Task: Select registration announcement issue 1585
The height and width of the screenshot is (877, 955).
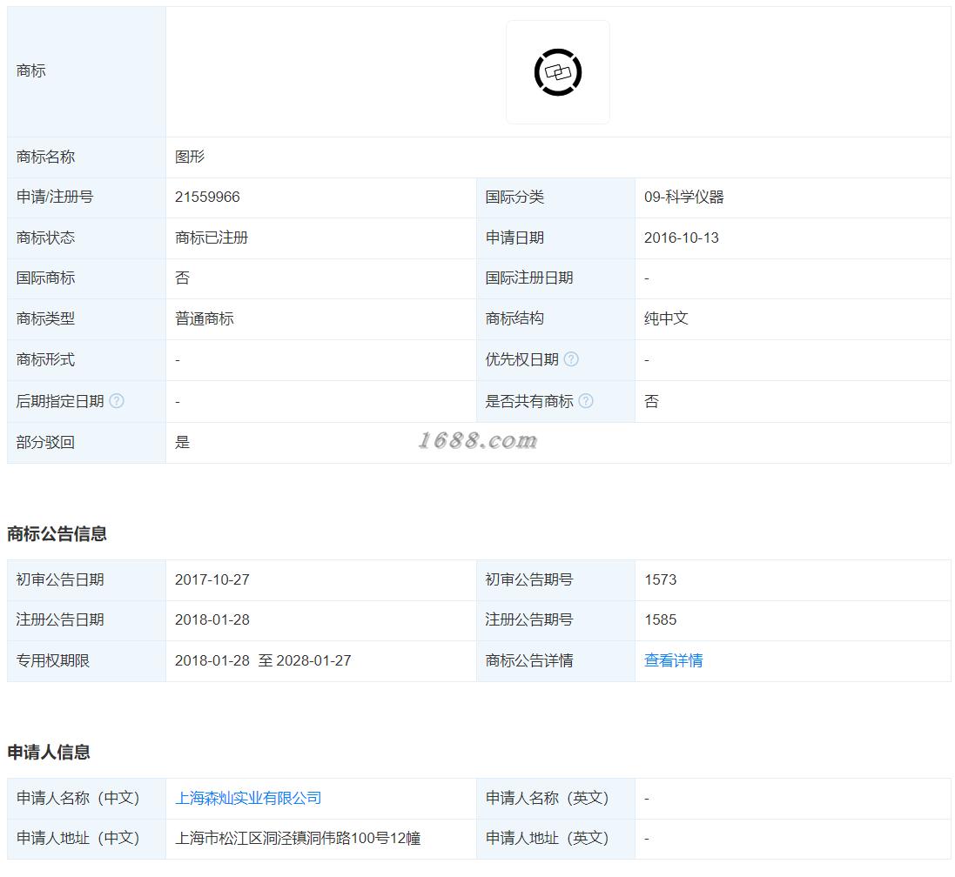Action: point(660,619)
